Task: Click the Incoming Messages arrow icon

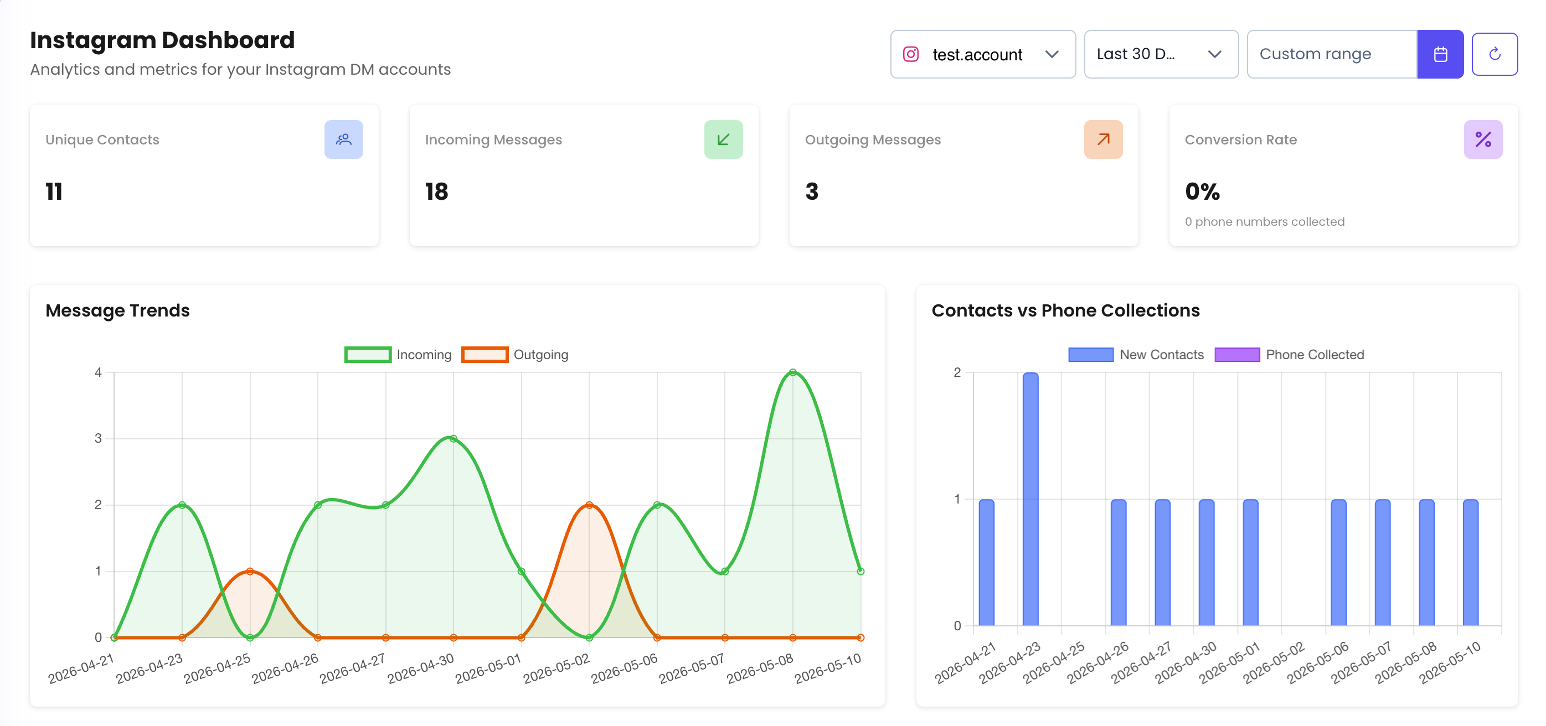Action: point(723,139)
